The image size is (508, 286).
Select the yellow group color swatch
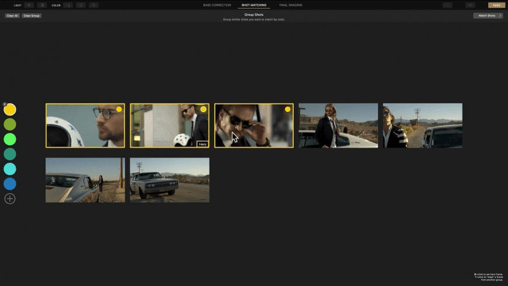(10, 109)
